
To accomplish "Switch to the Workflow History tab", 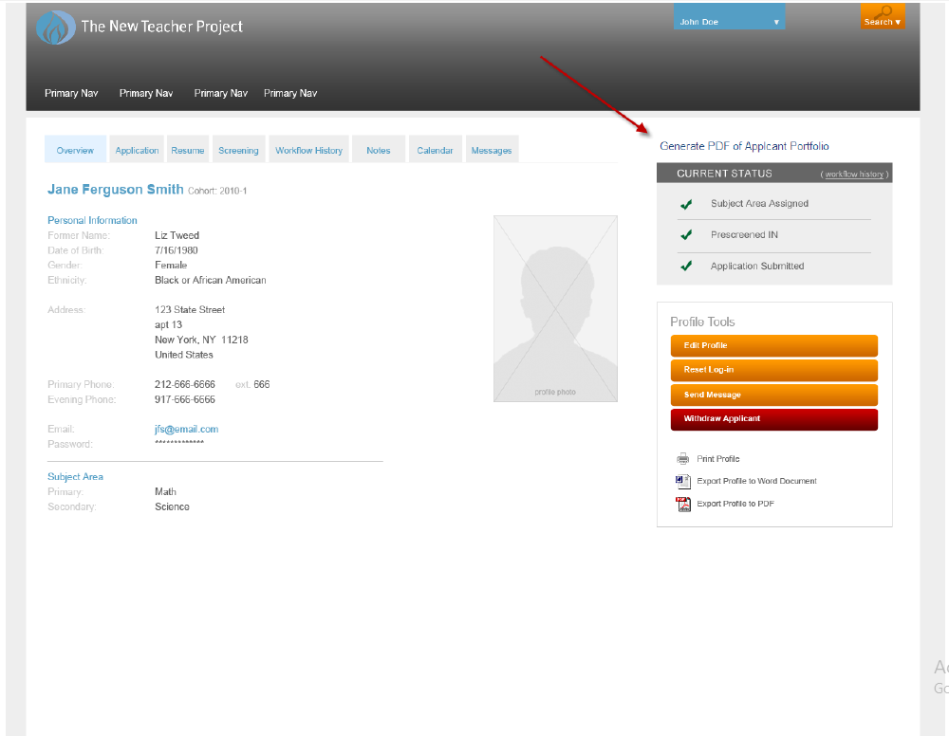I will pyautogui.click(x=308, y=150).
